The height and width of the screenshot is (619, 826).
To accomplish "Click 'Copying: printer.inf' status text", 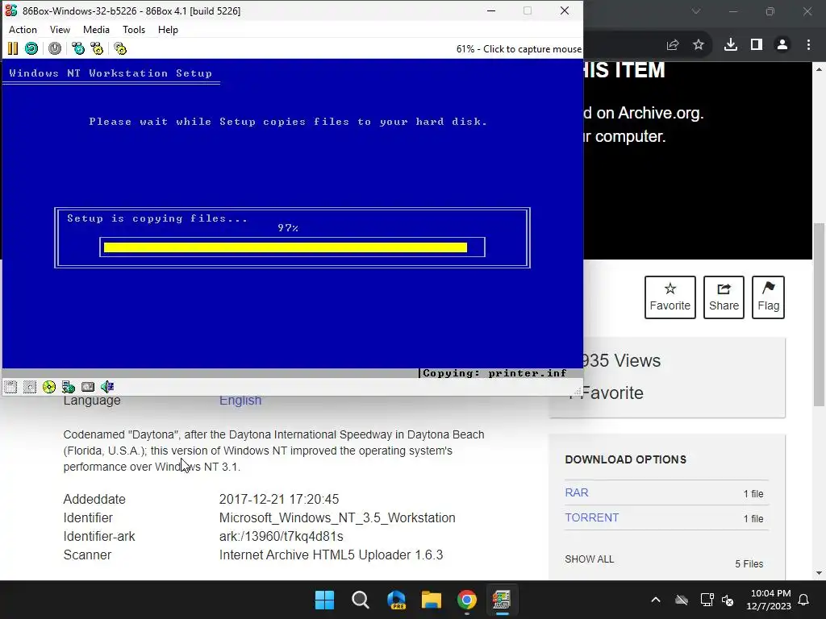I will 494,373.
